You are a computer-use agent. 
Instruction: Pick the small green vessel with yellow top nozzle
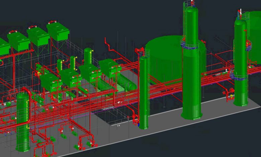click(88, 56)
